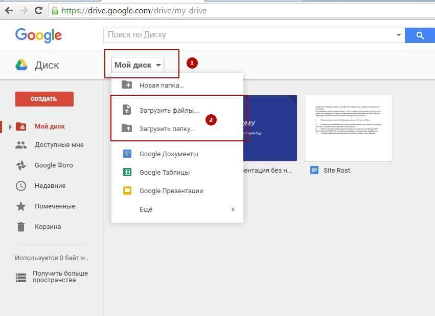Click the blue Google Документы icon
This screenshot has height=316, width=435.
(127, 154)
